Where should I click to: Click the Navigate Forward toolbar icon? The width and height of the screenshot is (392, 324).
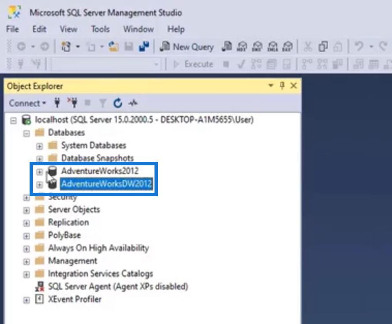point(45,46)
